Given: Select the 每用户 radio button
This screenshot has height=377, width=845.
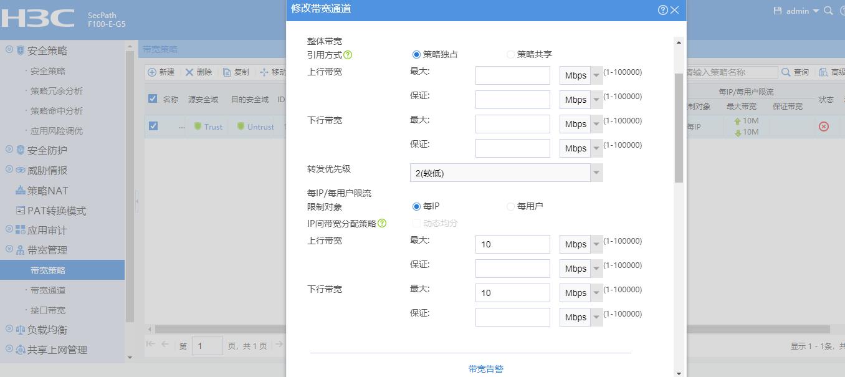Looking at the screenshot, I should pyautogui.click(x=510, y=206).
